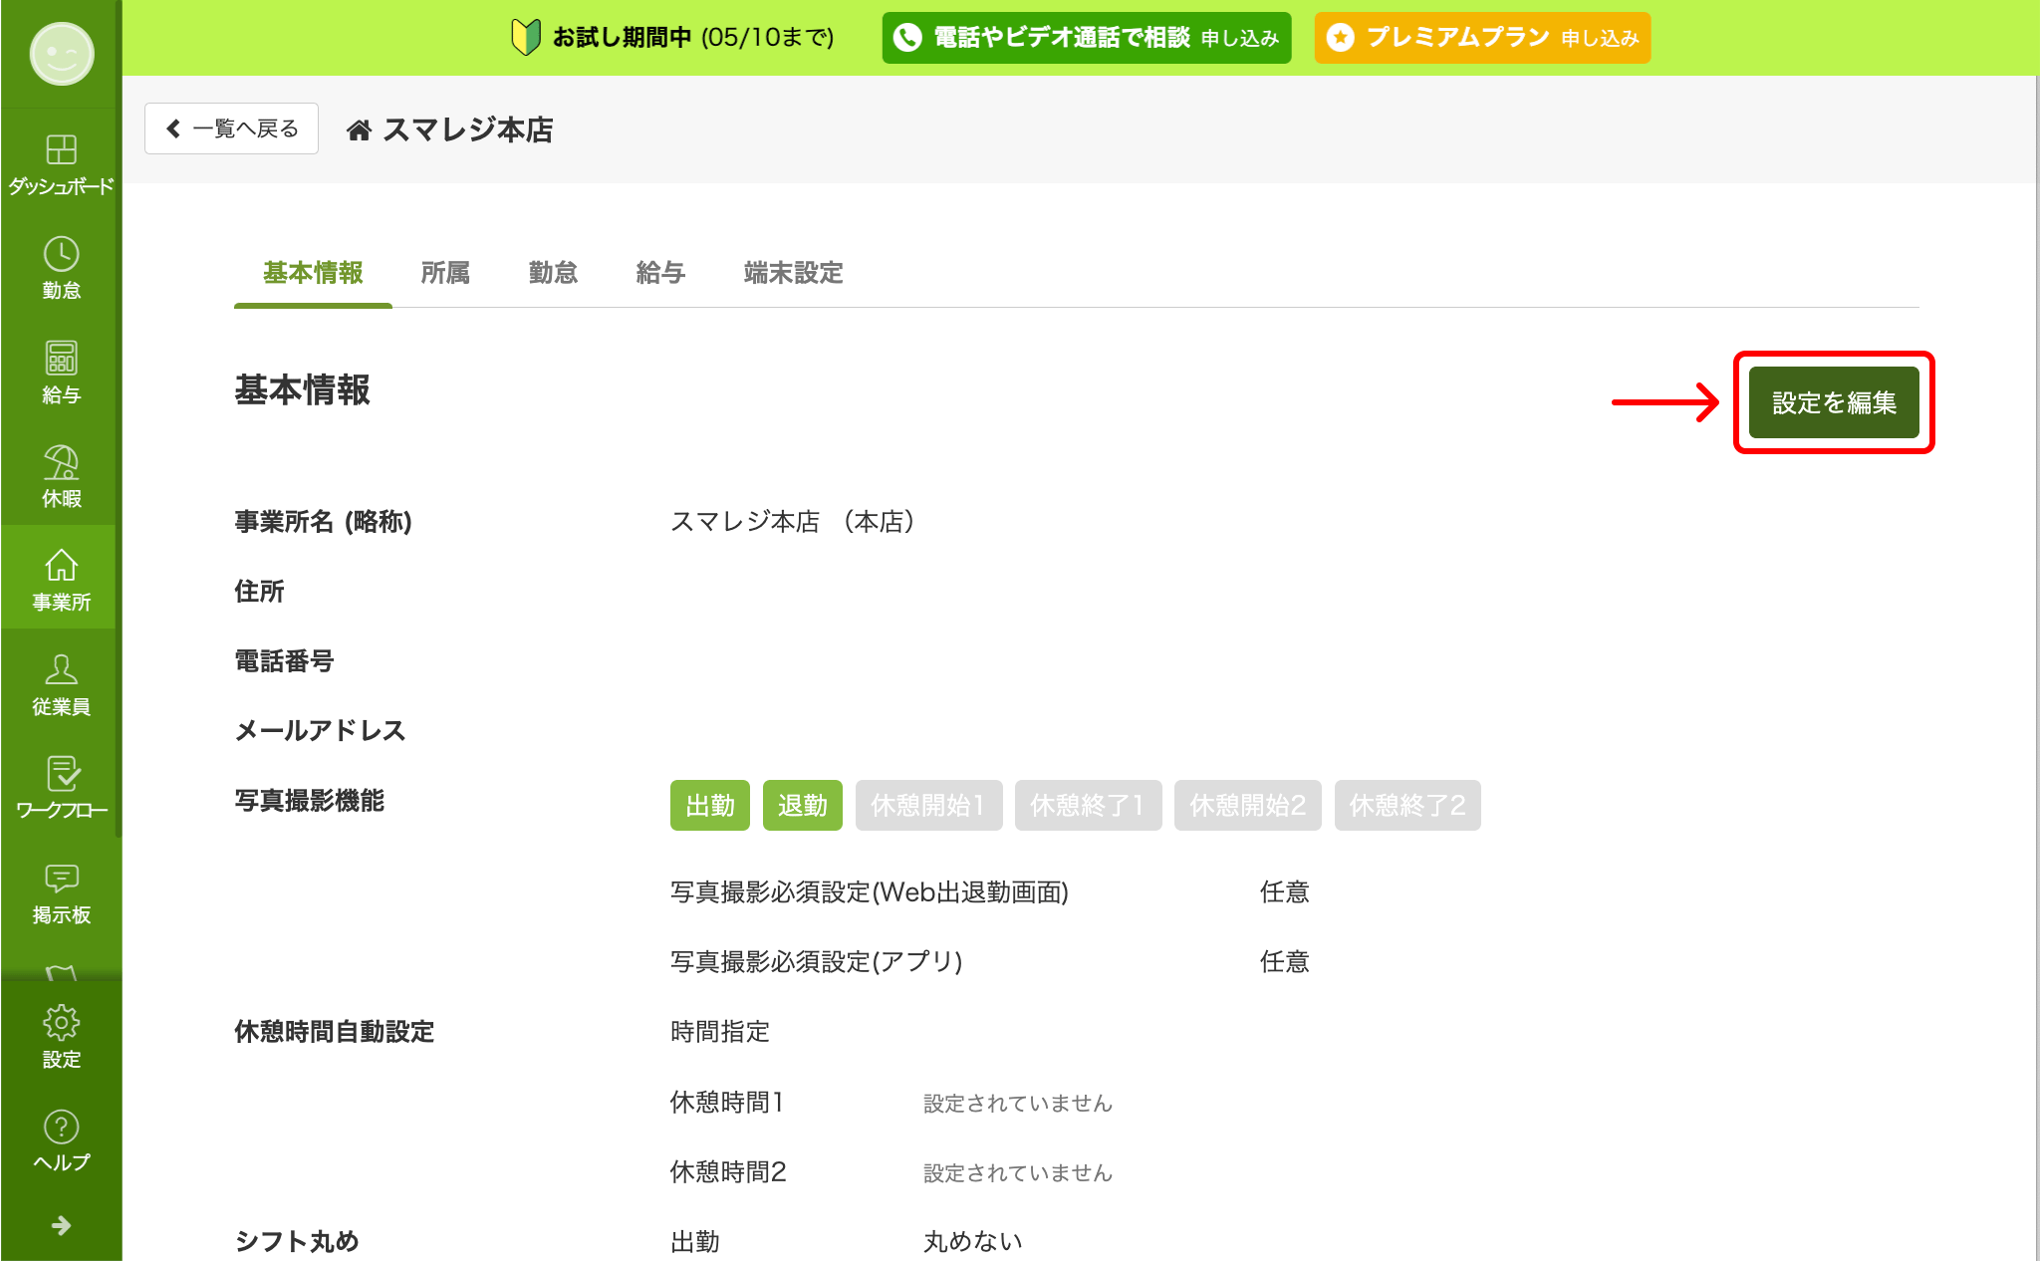Expand sidebar with the bottom arrow
This screenshot has height=1261, width=2040.
61,1225
